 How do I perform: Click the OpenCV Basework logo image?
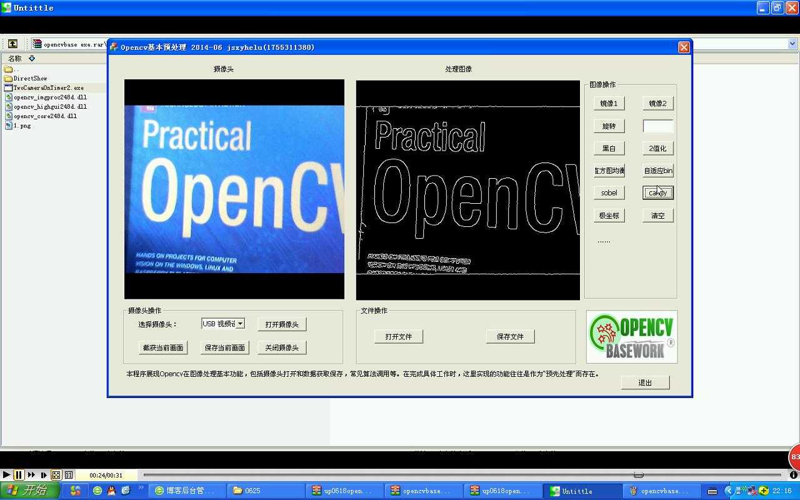coord(632,337)
